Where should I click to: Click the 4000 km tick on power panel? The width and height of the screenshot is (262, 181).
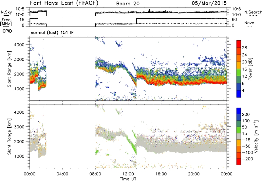click(x=19, y=45)
